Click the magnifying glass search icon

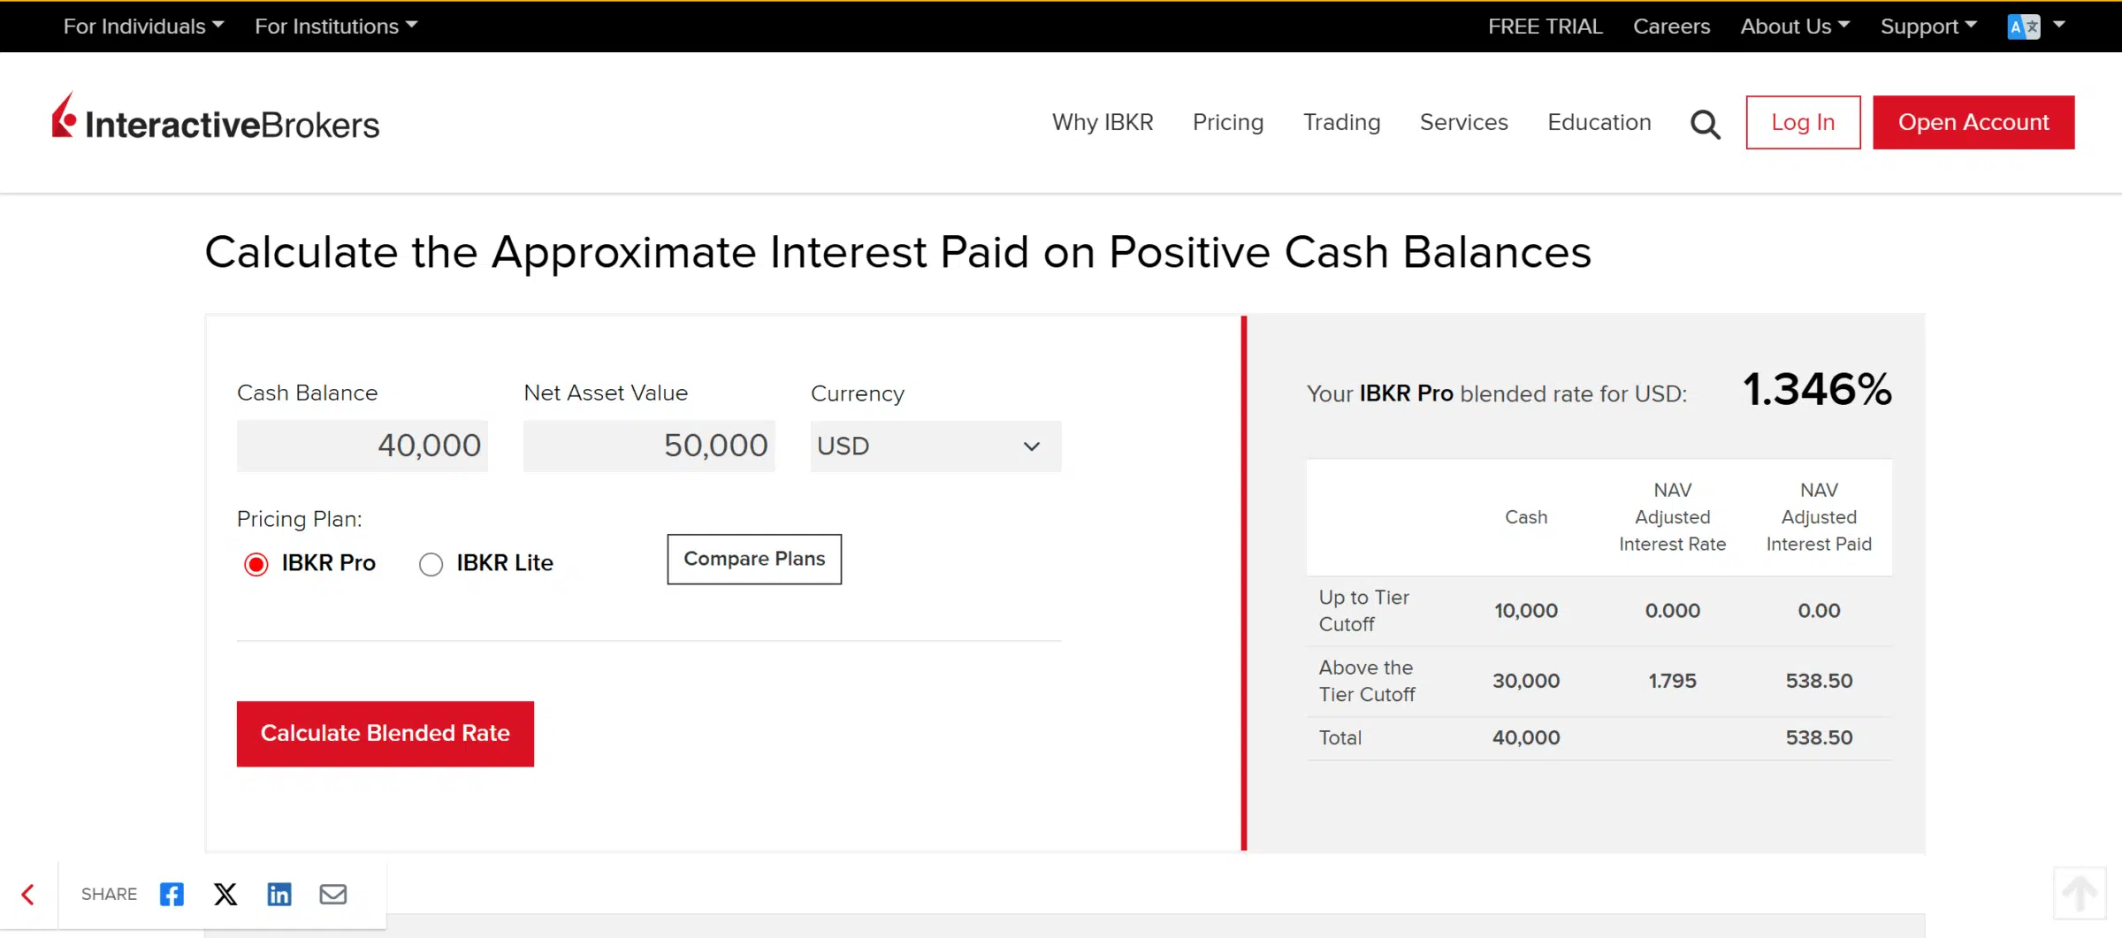(x=1705, y=124)
